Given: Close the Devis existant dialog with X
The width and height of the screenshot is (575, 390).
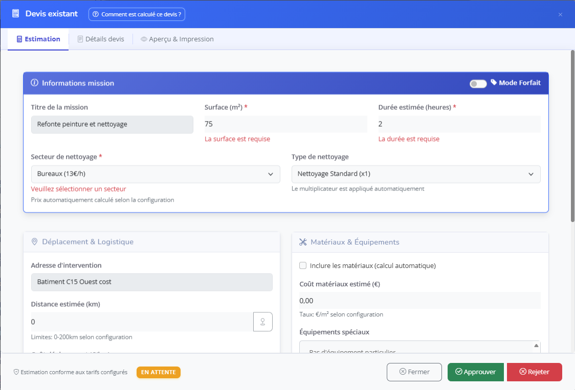Looking at the screenshot, I should point(560,14).
